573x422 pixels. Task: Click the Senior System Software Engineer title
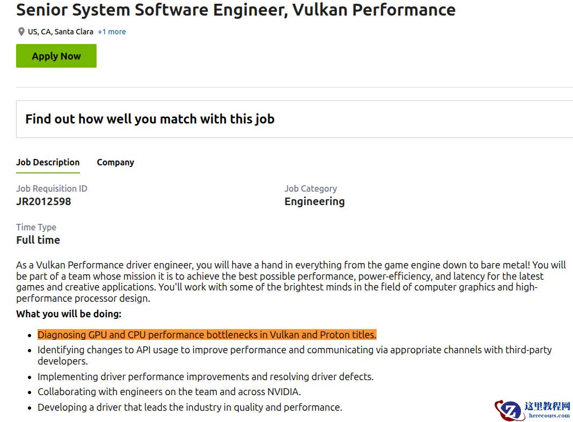click(236, 10)
